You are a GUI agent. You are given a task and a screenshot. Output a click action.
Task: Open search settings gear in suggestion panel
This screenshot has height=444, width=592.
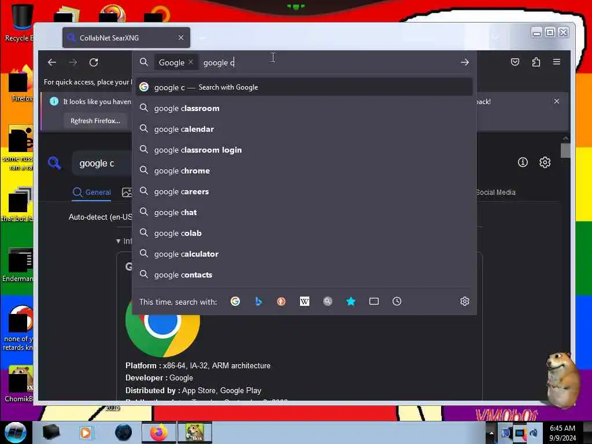tap(465, 301)
